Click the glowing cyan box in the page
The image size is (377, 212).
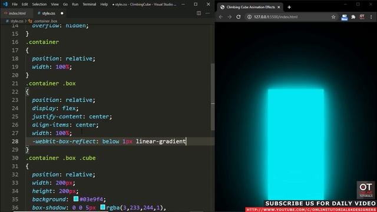click(x=296, y=144)
